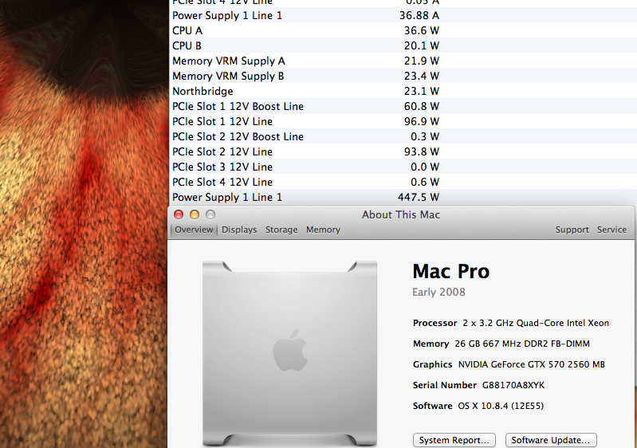Select Power Supply 1 Line 1 36.88 A row

click(x=403, y=15)
